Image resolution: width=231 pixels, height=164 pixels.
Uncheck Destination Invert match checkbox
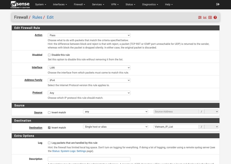(49, 128)
